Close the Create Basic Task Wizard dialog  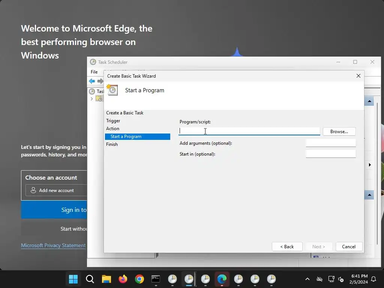[x=358, y=76]
